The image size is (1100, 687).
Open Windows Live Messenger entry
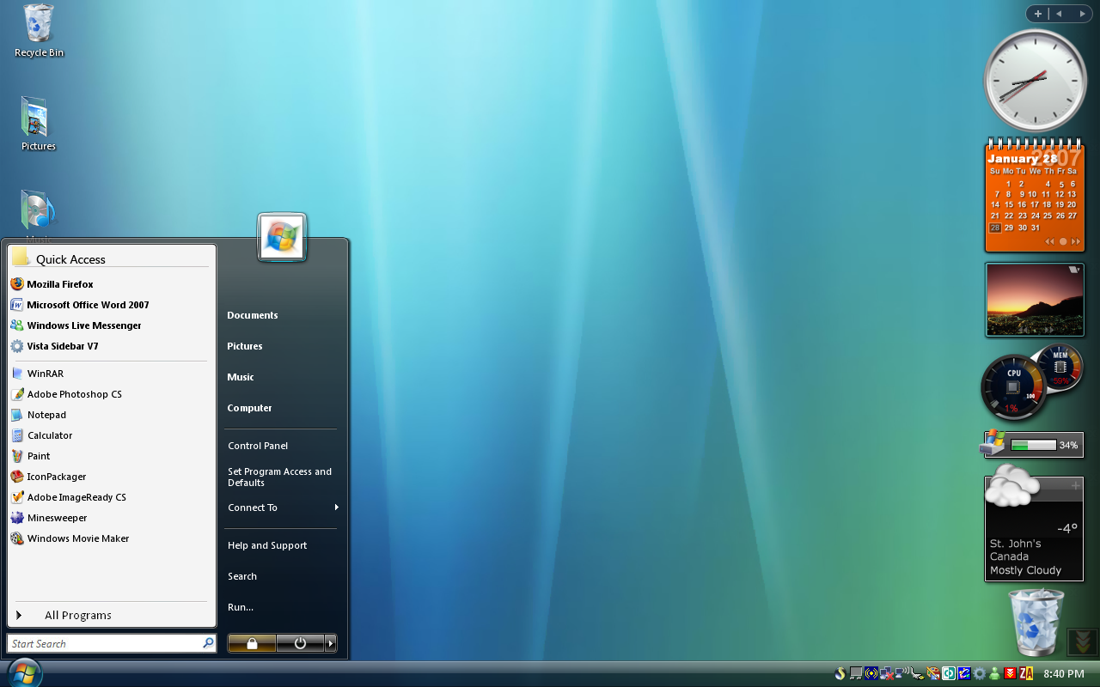click(x=110, y=325)
